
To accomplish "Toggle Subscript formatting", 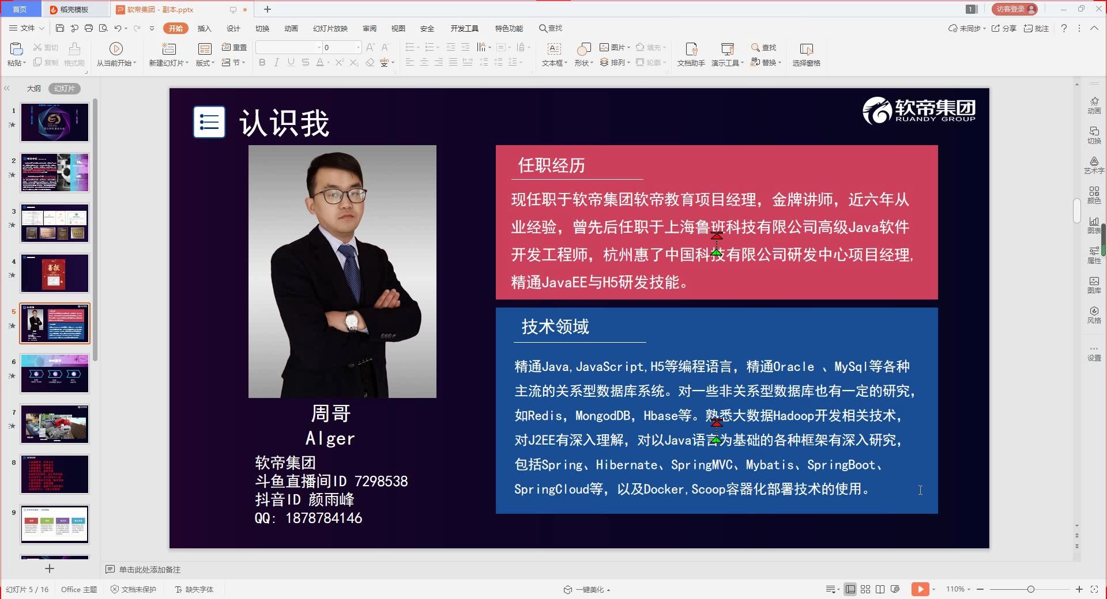I will point(353,62).
